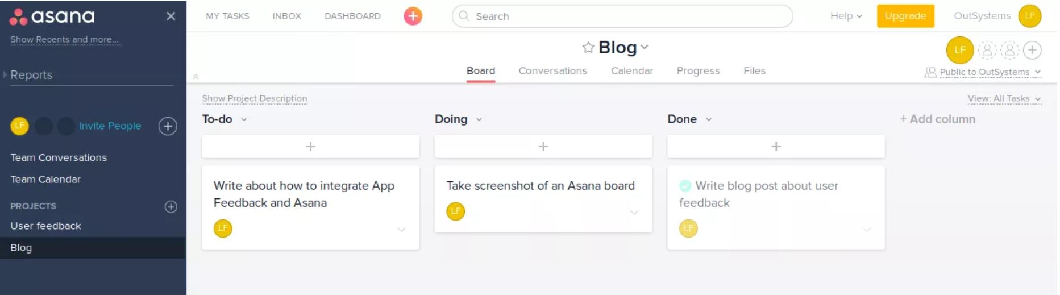Add a task to the Done column

point(776,146)
